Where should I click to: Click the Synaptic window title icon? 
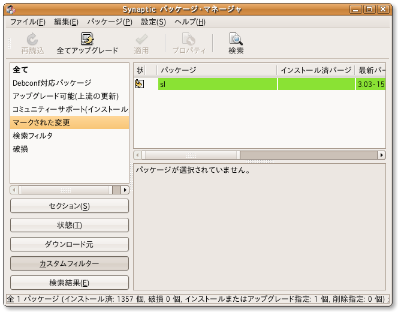(11, 10)
